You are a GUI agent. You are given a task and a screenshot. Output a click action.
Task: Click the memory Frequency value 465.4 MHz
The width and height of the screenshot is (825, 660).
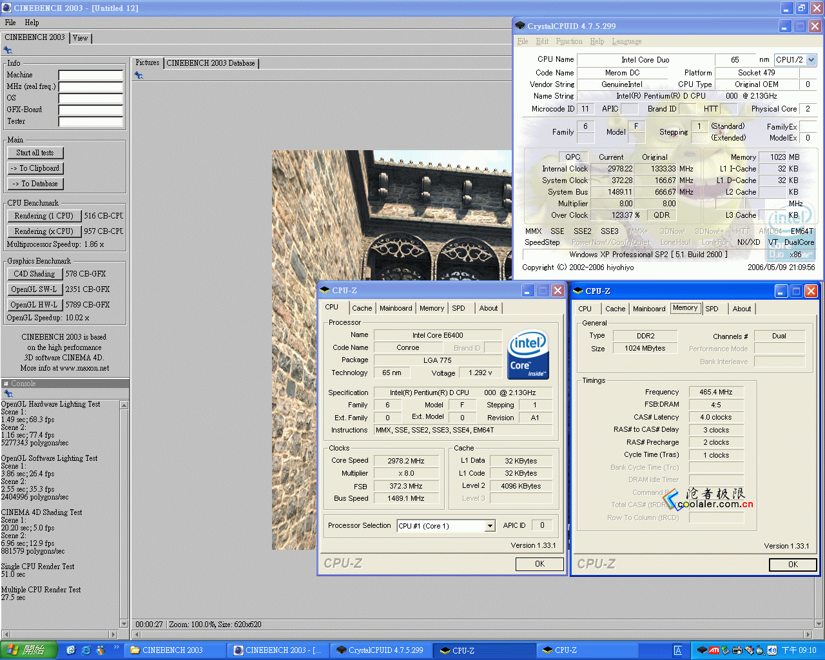pyautogui.click(x=716, y=392)
